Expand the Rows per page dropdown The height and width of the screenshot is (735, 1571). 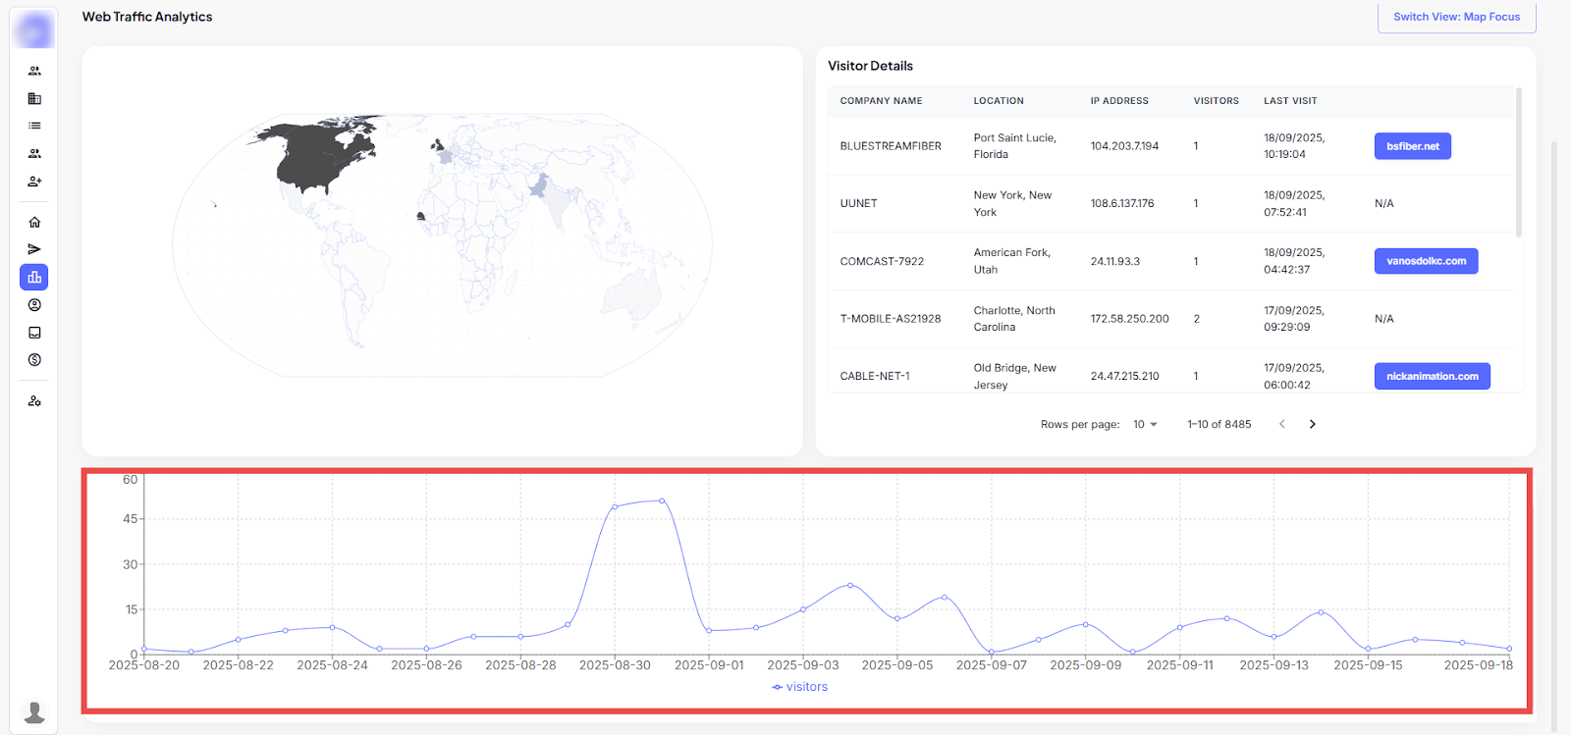pos(1145,425)
